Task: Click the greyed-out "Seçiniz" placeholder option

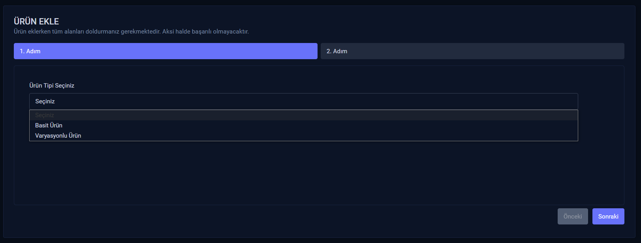Action: click(45, 115)
